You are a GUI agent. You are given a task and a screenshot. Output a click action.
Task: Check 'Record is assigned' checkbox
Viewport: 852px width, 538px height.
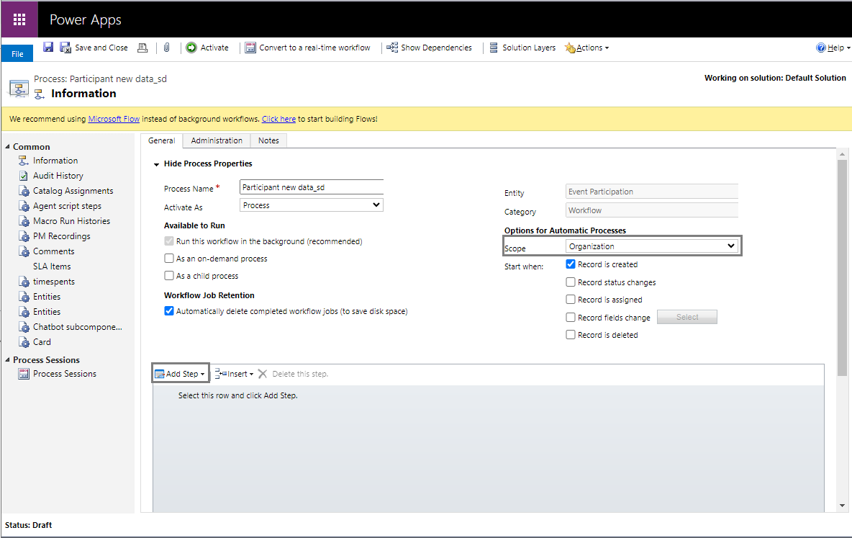coord(571,300)
